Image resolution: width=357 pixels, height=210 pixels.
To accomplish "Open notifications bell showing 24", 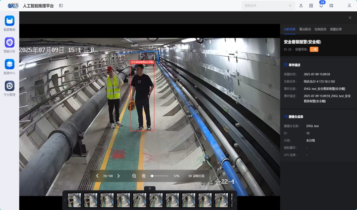I will 321,6.
